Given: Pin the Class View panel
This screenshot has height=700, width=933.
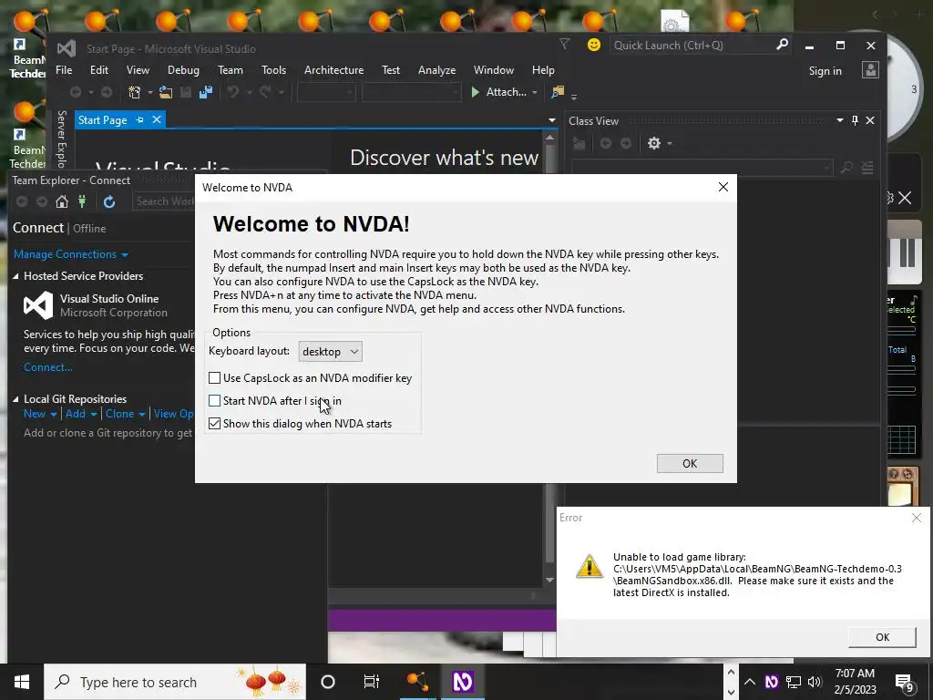Looking at the screenshot, I should pyautogui.click(x=855, y=120).
